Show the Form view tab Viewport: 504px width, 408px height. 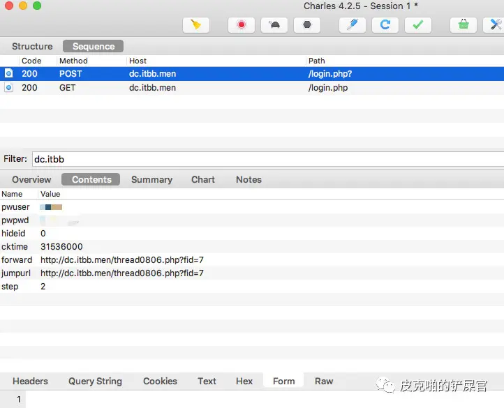coord(283,381)
